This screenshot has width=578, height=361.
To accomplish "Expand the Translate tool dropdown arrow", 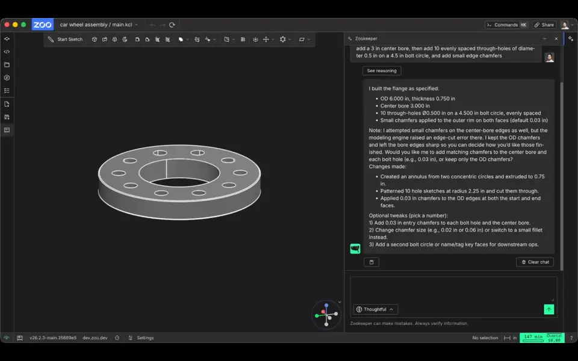I will (x=273, y=40).
